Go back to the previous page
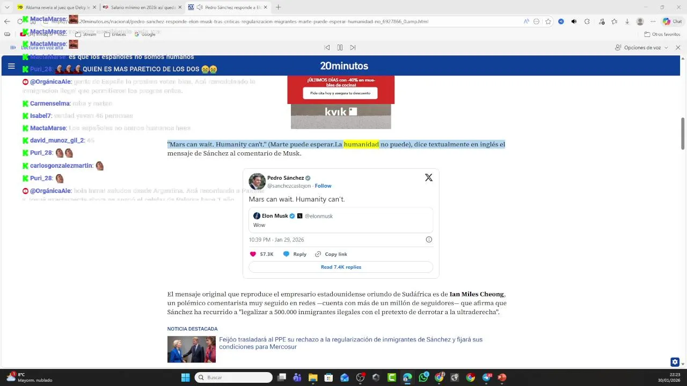Screen dimensions: 687x386 (x=7, y=21)
